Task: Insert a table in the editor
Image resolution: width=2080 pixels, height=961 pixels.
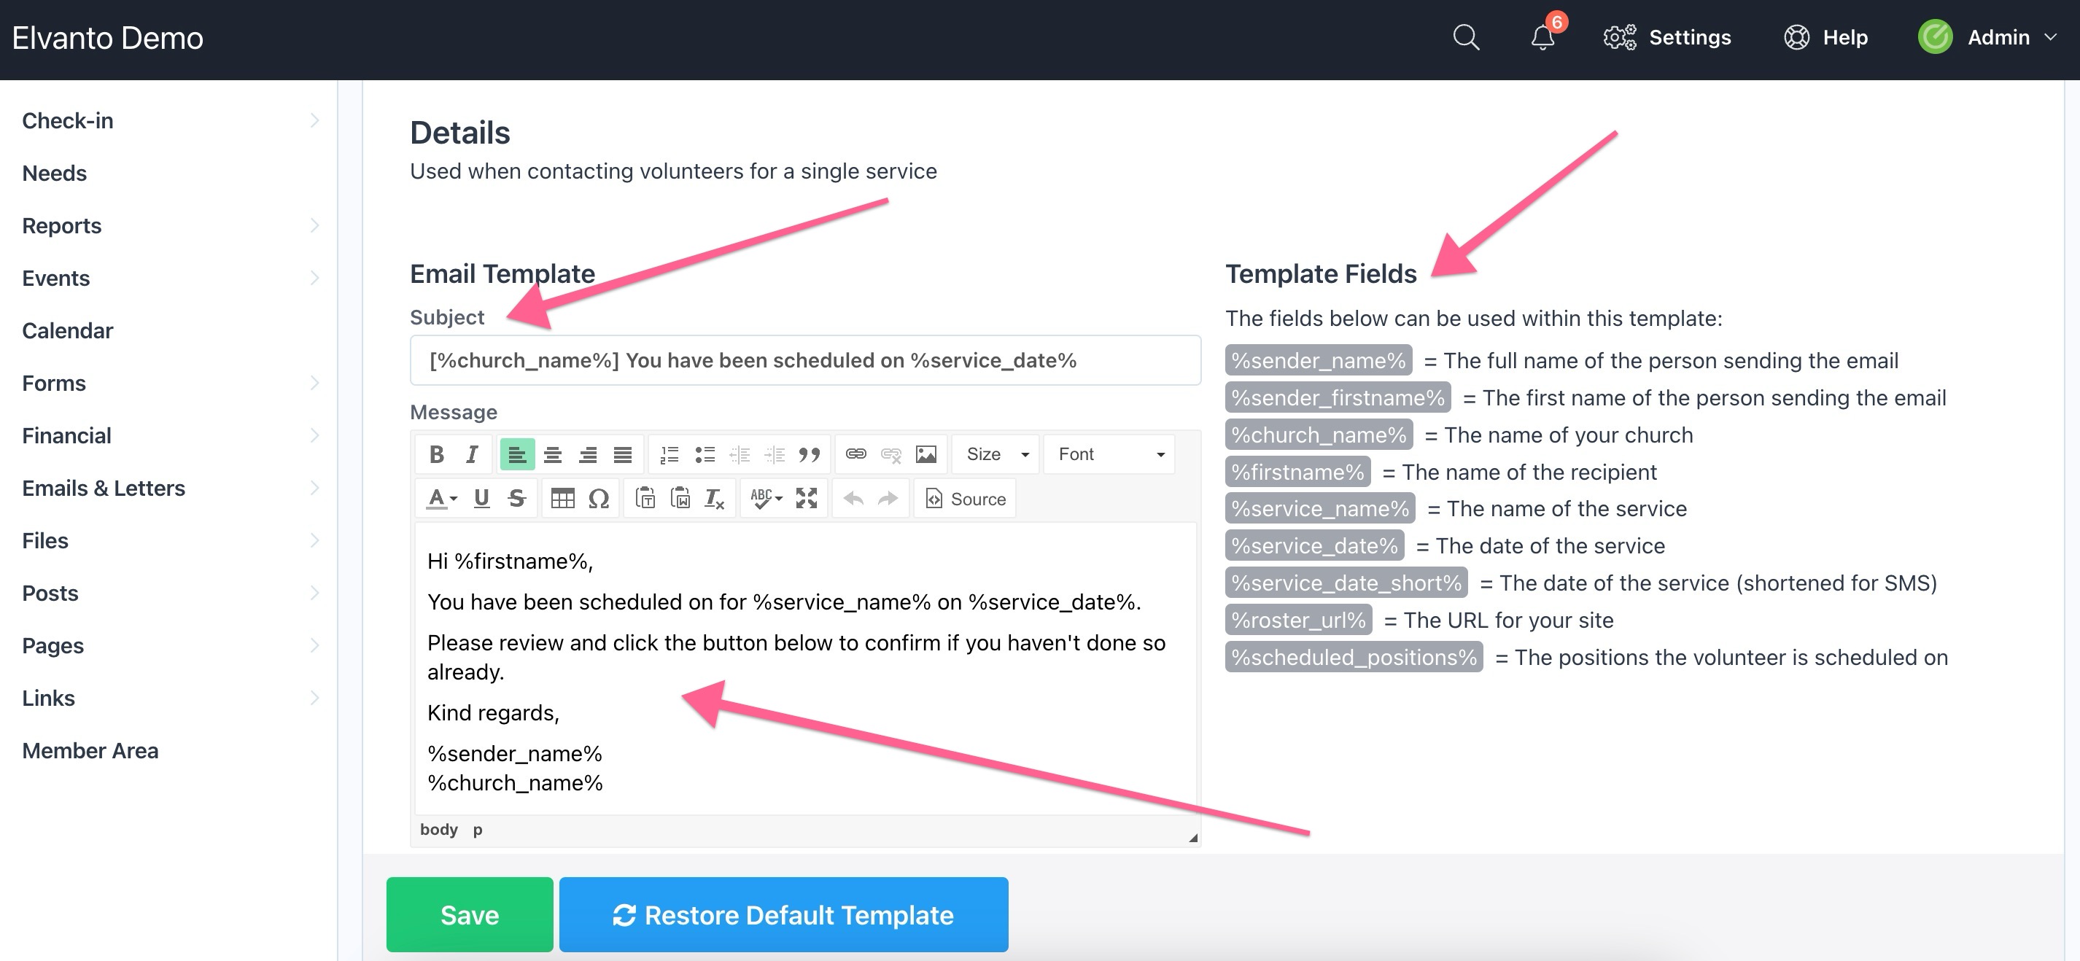Action: click(x=562, y=498)
